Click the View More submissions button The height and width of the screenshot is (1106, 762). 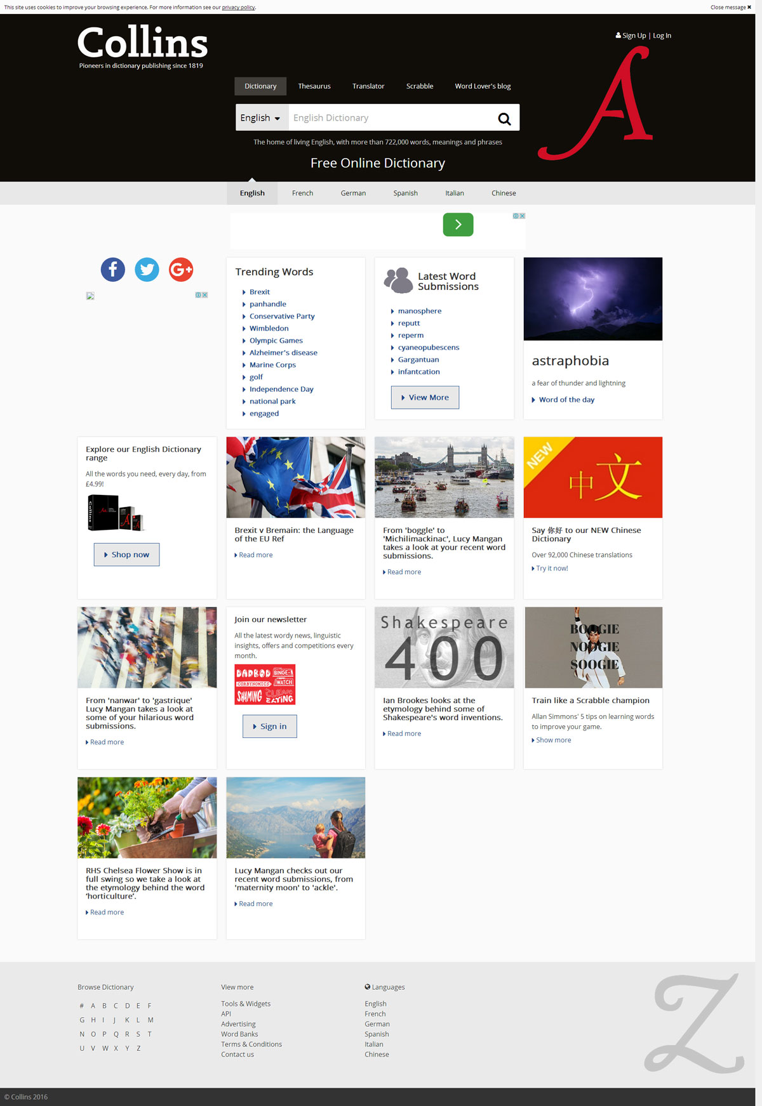pyautogui.click(x=425, y=398)
